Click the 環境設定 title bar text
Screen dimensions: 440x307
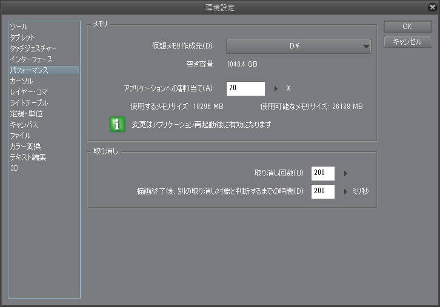220,8
